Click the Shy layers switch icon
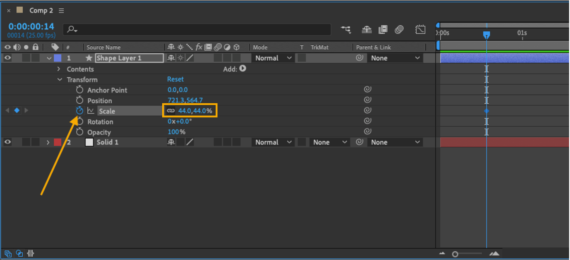This screenshot has width=570, height=260. pyautogui.click(x=367, y=30)
